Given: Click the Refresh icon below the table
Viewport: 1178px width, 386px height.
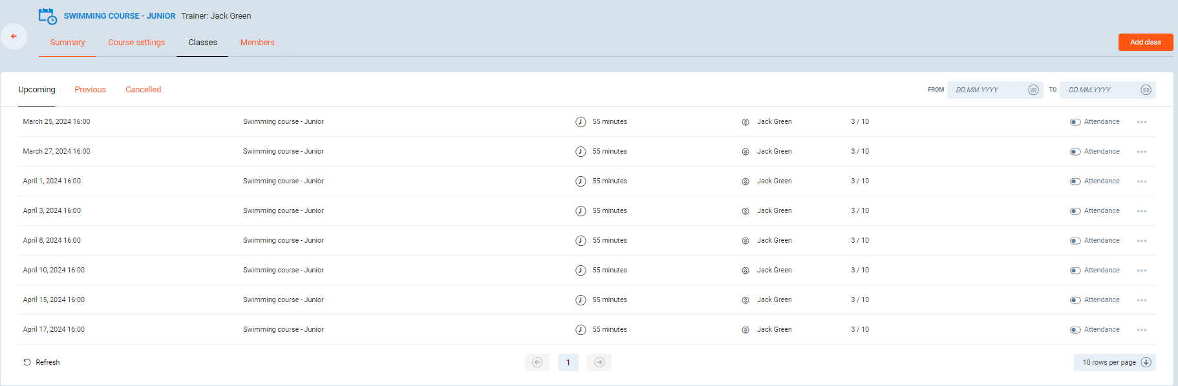Looking at the screenshot, I should click(27, 362).
